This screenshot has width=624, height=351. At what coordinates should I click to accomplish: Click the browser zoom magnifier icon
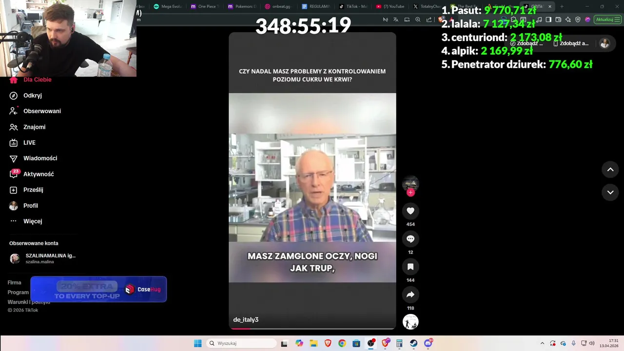[418, 19]
